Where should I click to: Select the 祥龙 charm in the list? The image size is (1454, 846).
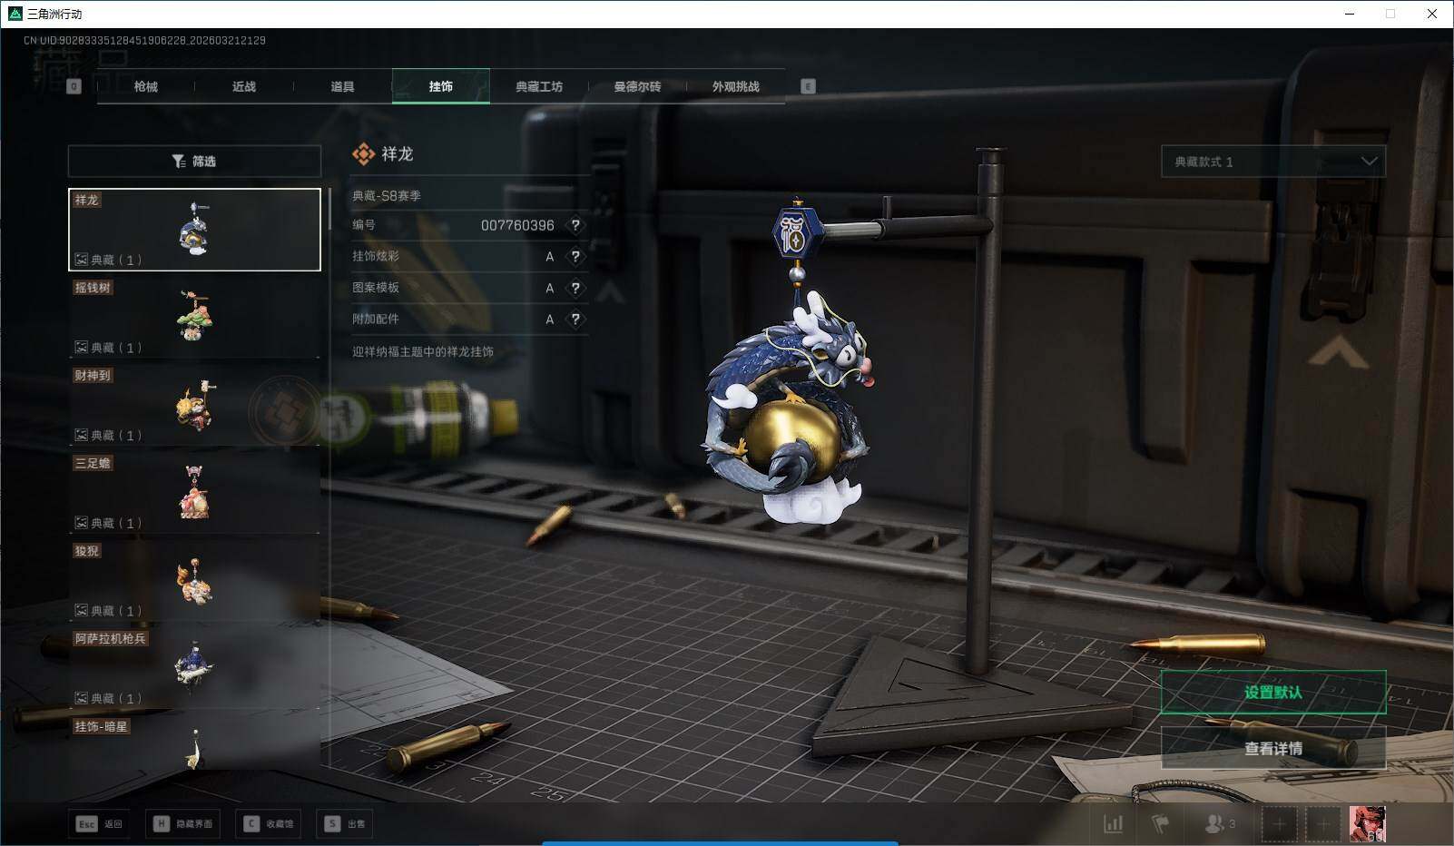pyautogui.click(x=194, y=230)
